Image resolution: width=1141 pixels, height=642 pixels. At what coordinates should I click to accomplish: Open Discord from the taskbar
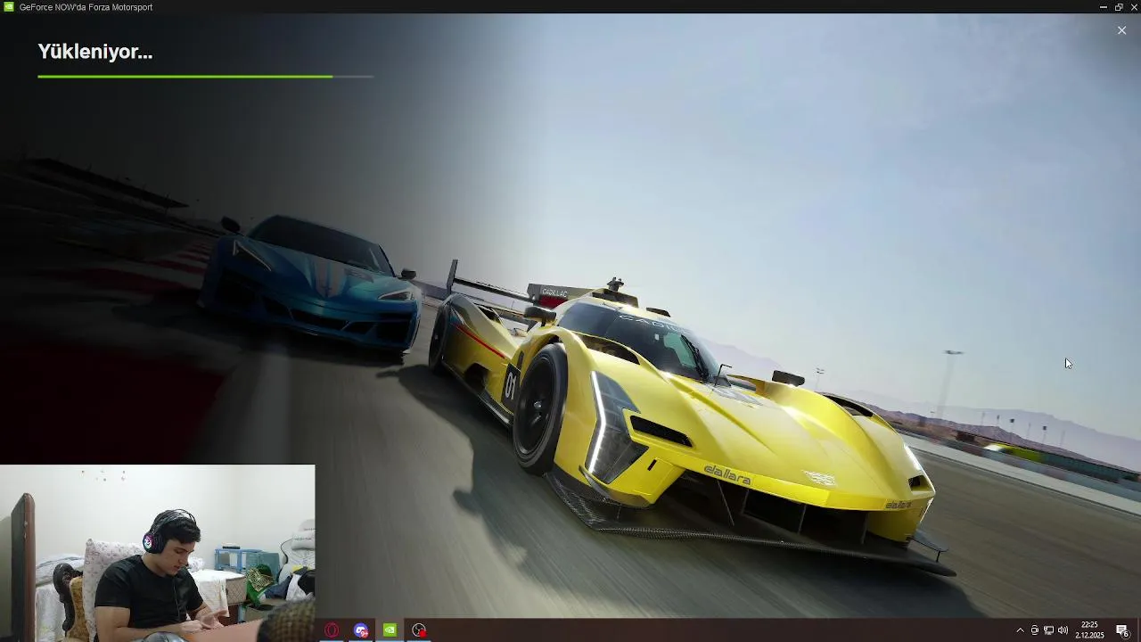coord(361,630)
